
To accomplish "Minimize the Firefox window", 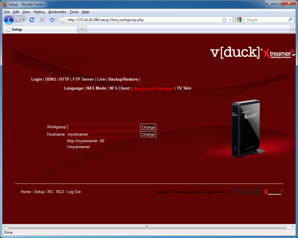I will pyautogui.click(x=269, y=3).
